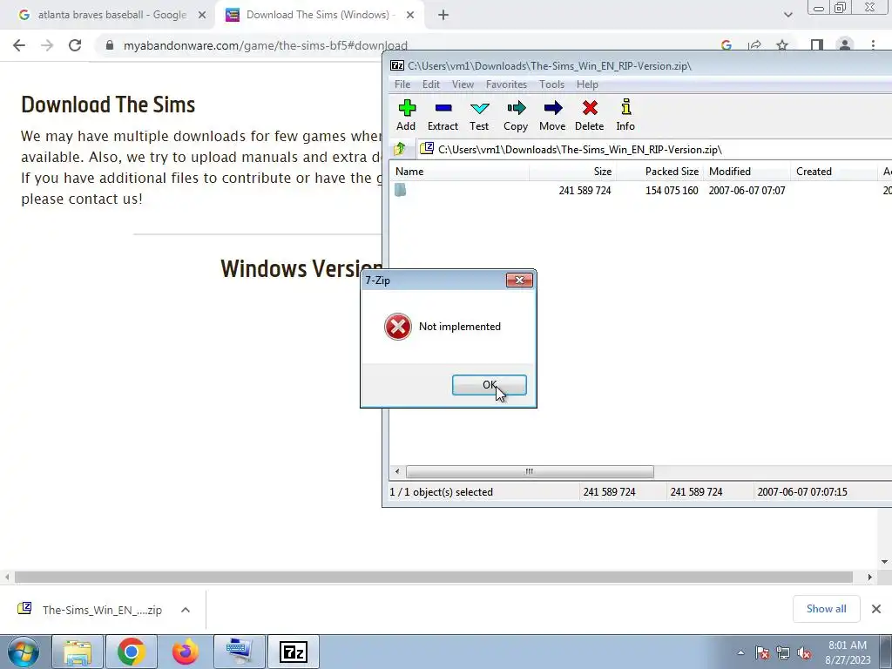Open the Chrome three-dot menu

(x=873, y=45)
